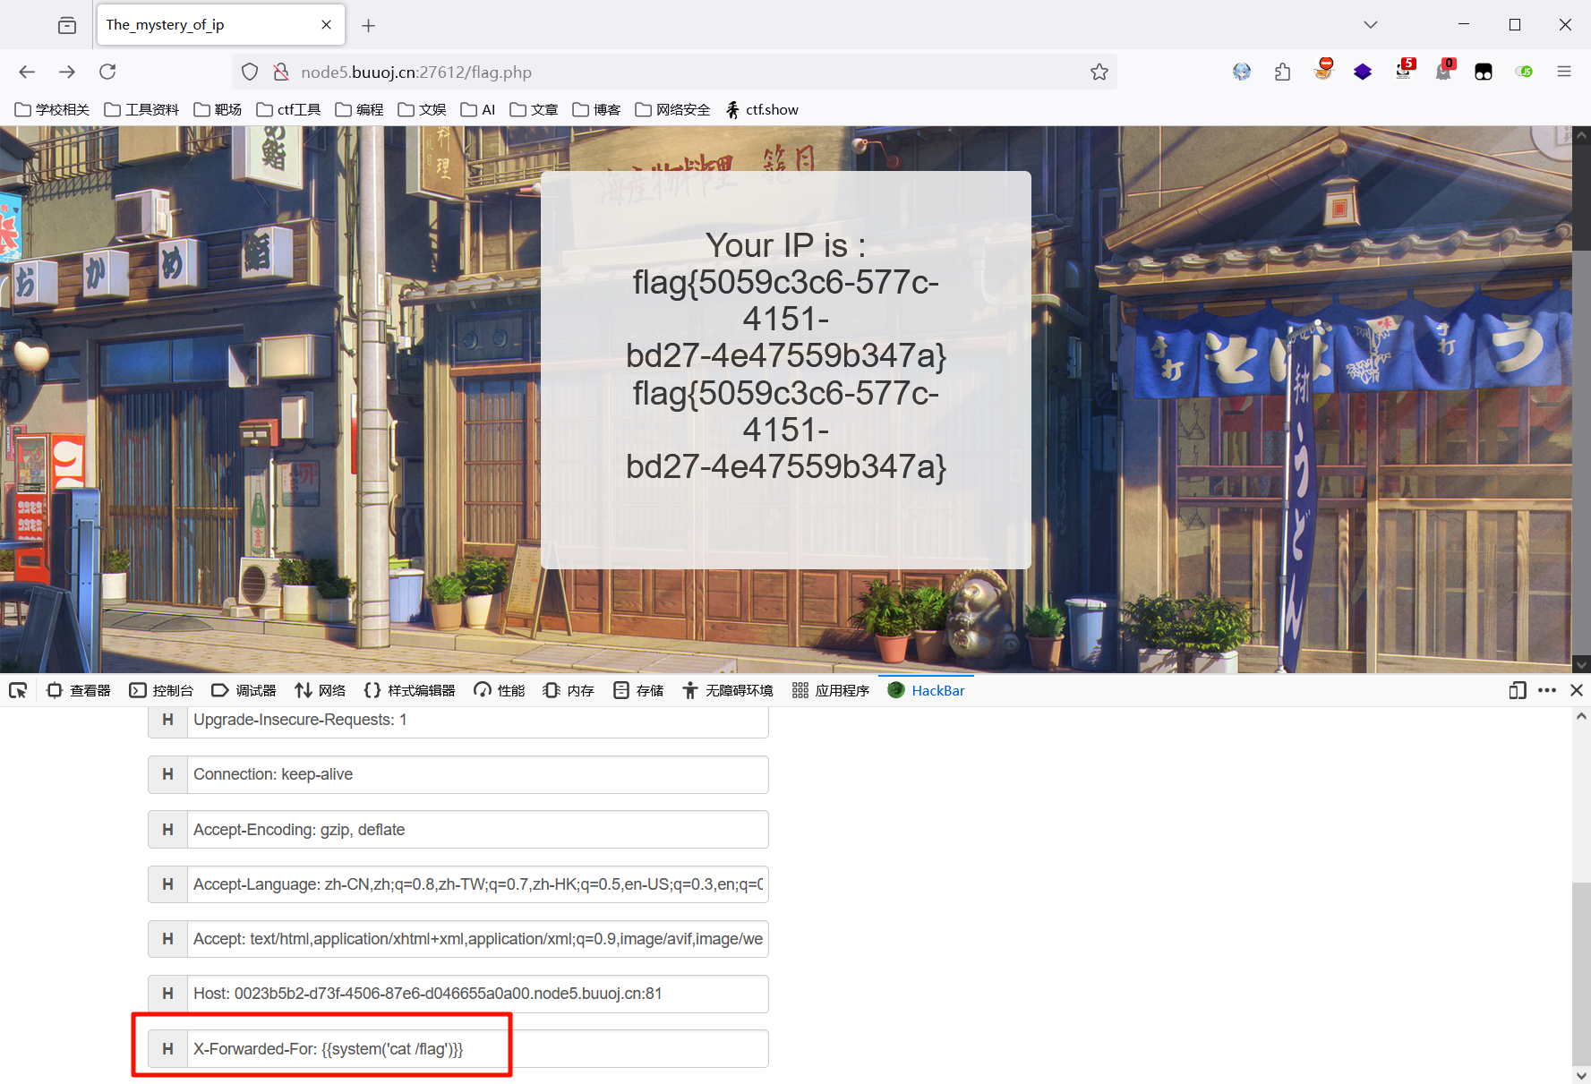1591x1084 pixels.
Task: Click the insecure connection lock icon
Action: pos(280,72)
